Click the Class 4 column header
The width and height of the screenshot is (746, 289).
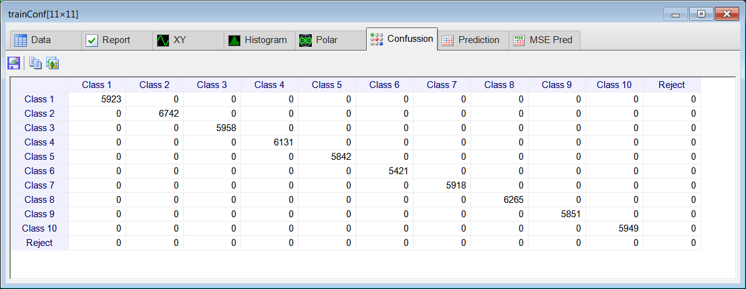click(270, 85)
